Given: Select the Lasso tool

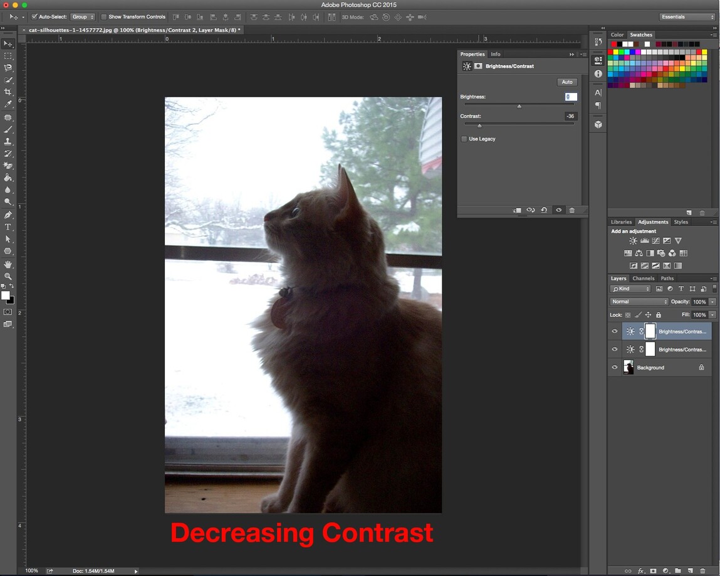Looking at the screenshot, I should click(x=8, y=68).
